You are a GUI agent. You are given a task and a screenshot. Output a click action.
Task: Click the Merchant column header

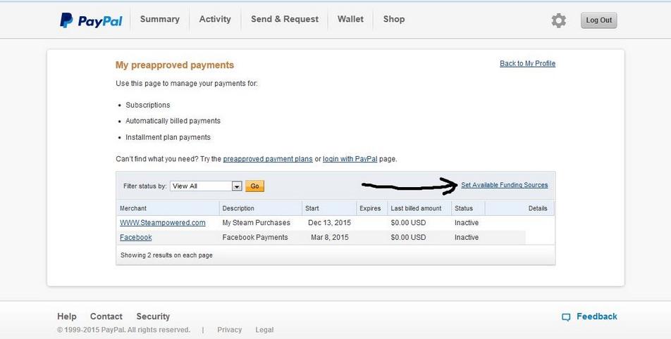(x=133, y=208)
